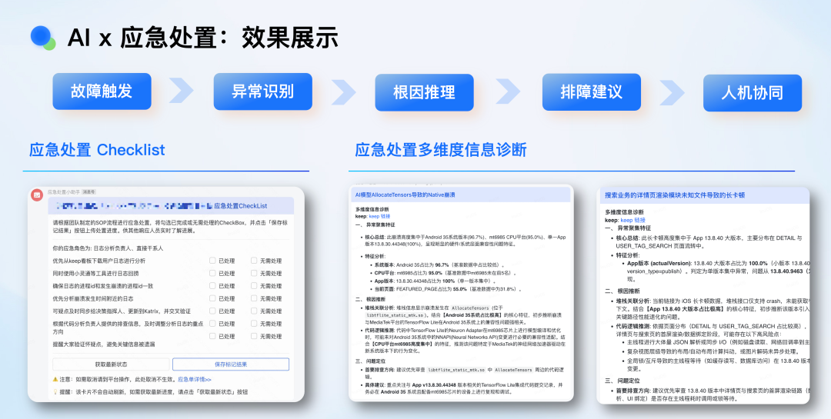Open the 应急单详情 link

click(x=194, y=379)
